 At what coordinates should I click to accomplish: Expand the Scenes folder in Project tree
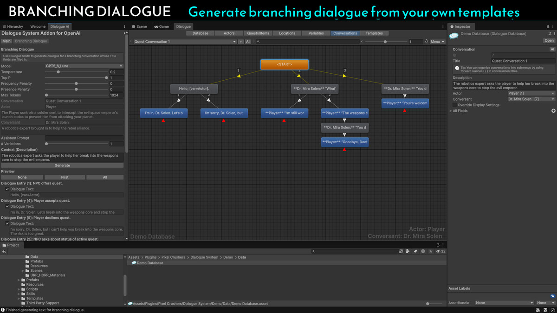23,271
